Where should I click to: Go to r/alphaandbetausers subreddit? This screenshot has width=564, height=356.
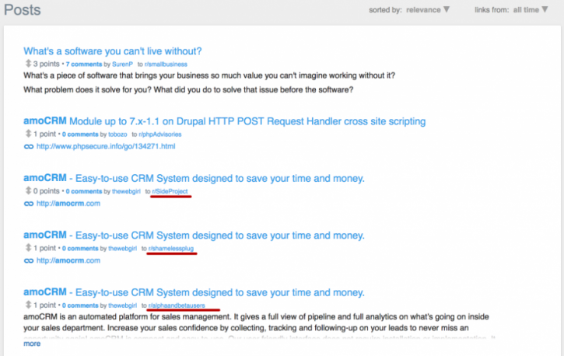pyautogui.click(x=177, y=305)
